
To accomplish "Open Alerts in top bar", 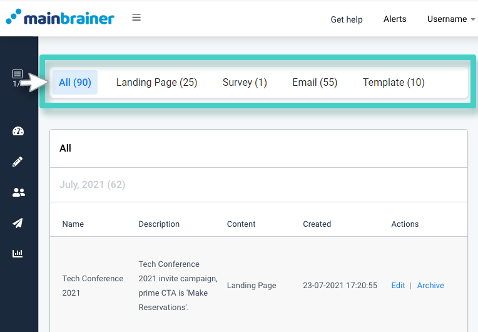I will click(x=395, y=19).
